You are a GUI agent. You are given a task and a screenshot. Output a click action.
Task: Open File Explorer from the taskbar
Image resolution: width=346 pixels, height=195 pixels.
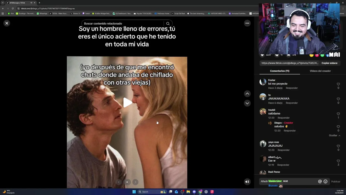[188, 192]
